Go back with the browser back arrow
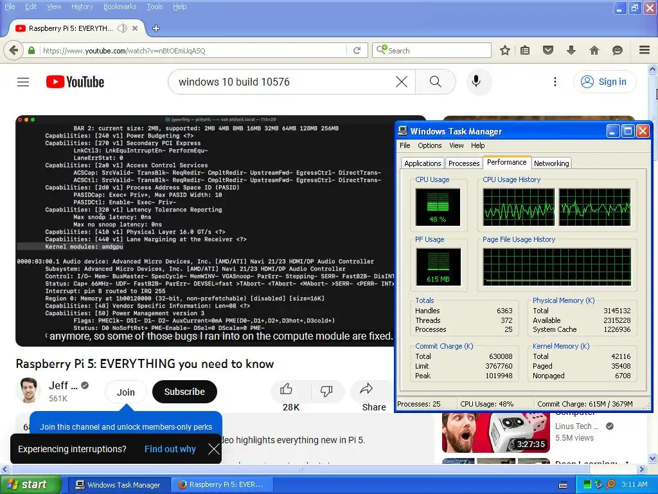Screen dimensions: 658x494 [x=13, y=50]
